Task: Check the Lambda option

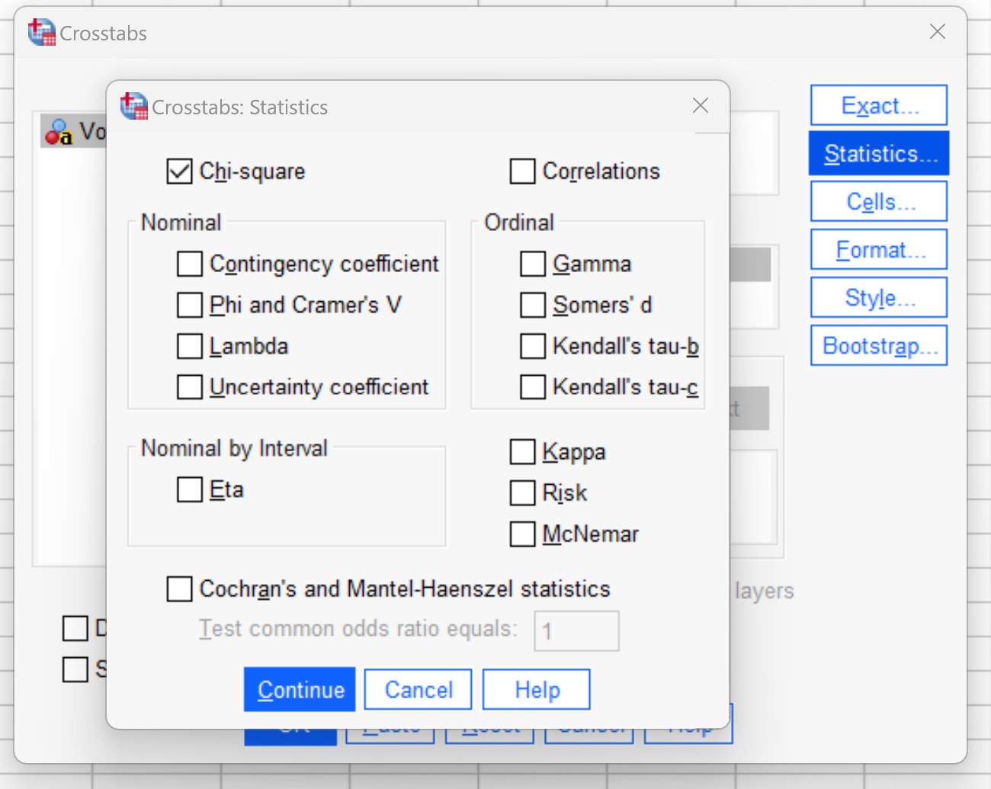Action: (190, 346)
